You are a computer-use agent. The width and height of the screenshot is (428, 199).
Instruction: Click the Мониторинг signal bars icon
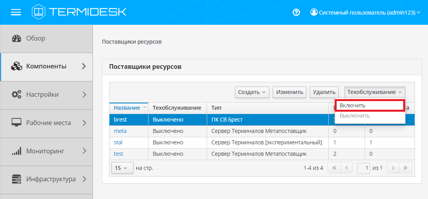[17, 151]
